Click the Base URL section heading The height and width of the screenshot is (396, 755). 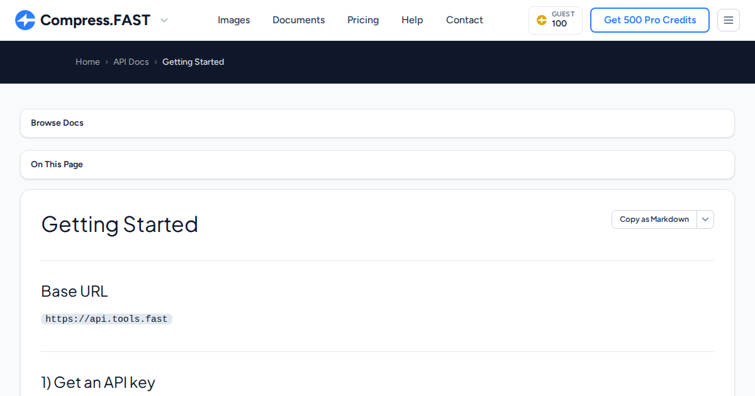[x=74, y=292]
